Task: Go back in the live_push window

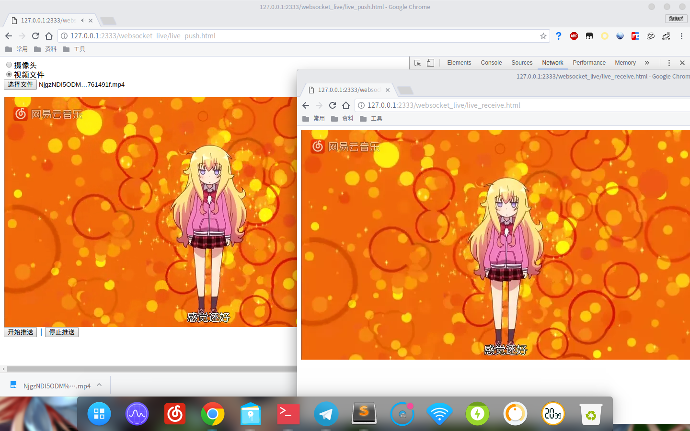Action: [x=9, y=36]
